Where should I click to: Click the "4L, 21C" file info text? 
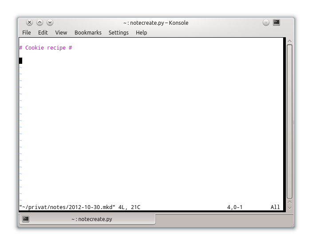(129, 207)
